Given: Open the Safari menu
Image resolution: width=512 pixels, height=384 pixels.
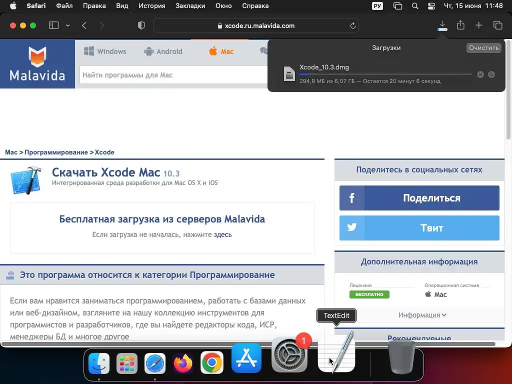Looking at the screenshot, I should (x=36, y=6).
